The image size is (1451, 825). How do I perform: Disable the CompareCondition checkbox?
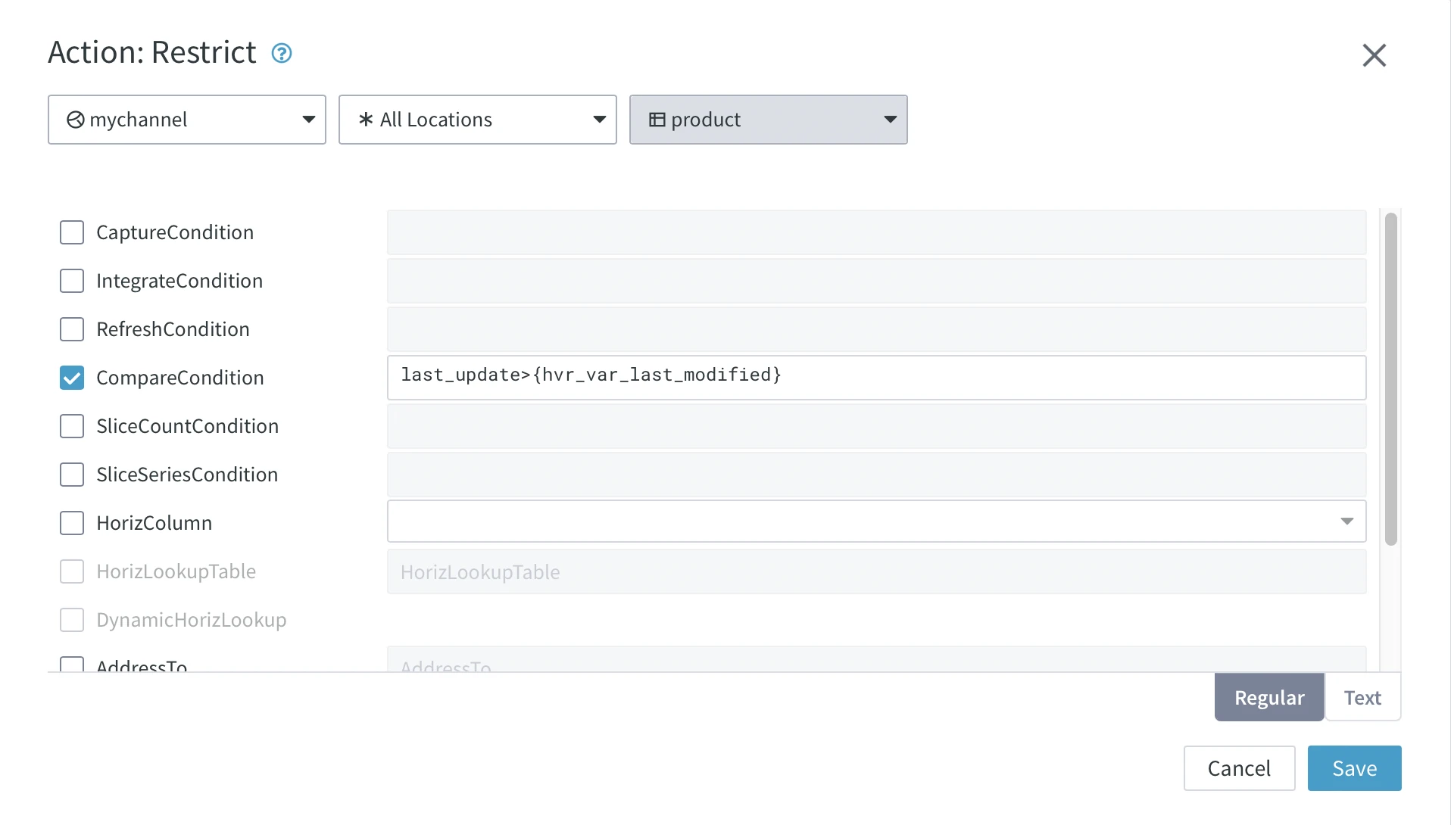tap(72, 377)
